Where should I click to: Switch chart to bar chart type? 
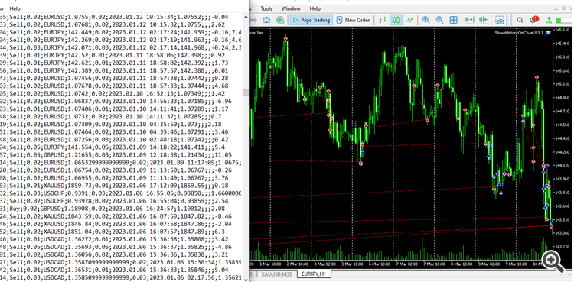(x=383, y=20)
